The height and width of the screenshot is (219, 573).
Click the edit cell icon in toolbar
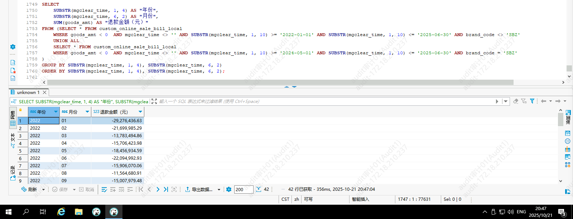pos(104,189)
